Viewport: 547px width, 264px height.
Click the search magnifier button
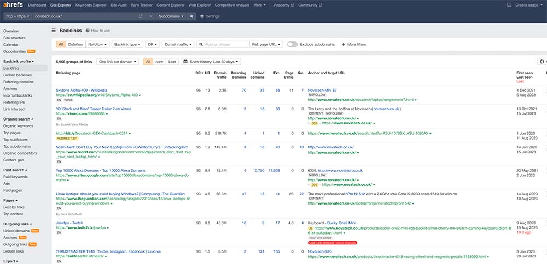pyautogui.click(x=191, y=16)
